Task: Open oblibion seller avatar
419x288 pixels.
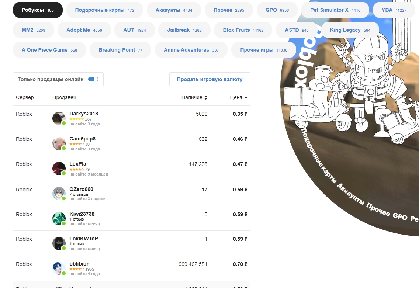Action: click(59, 268)
